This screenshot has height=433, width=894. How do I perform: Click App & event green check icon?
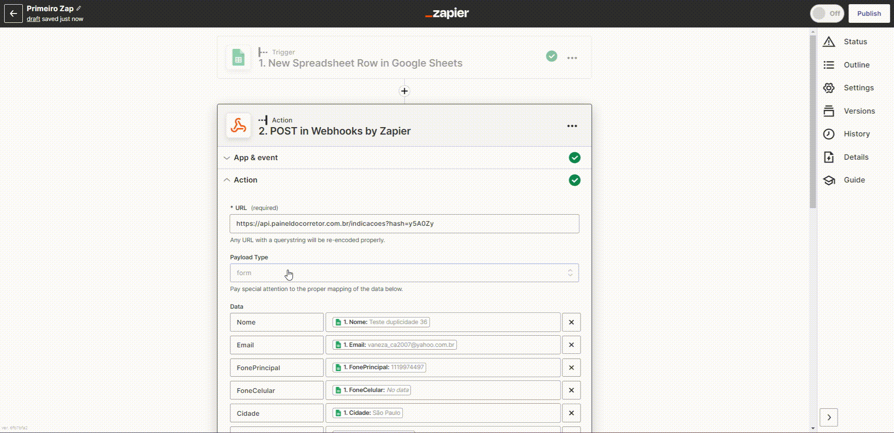pos(575,158)
